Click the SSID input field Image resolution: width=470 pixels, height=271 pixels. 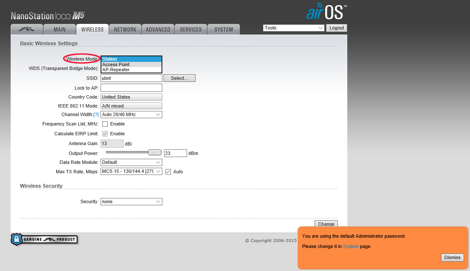131,79
